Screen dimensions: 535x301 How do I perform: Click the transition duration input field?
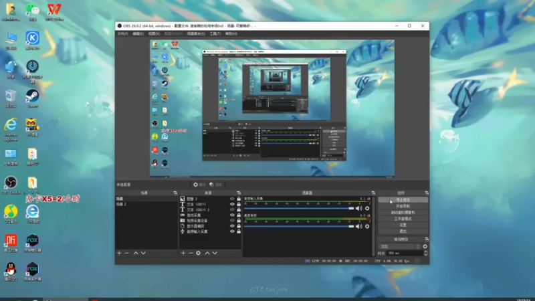[x=405, y=254]
